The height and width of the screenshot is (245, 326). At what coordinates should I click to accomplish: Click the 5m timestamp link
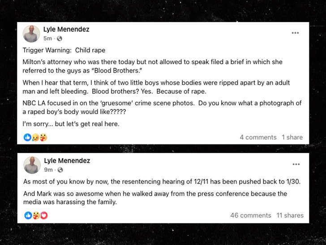click(47, 39)
